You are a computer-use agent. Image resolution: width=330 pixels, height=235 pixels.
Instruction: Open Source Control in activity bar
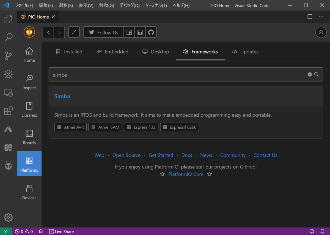click(x=8, y=56)
